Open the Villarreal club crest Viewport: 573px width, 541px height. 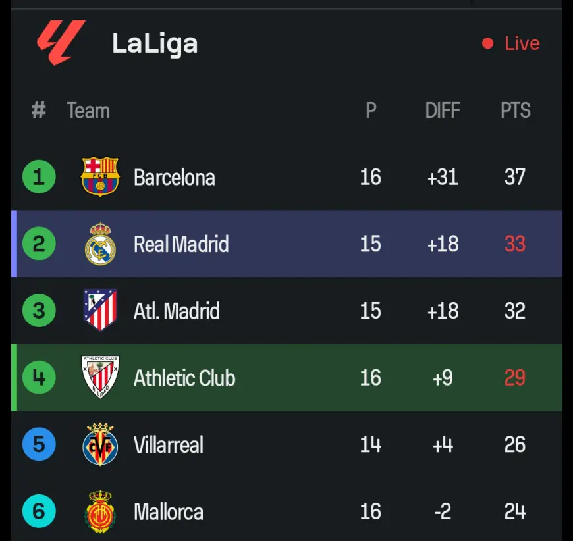[100, 444]
